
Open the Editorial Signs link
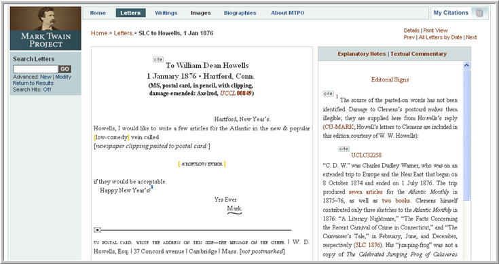tap(390, 79)
